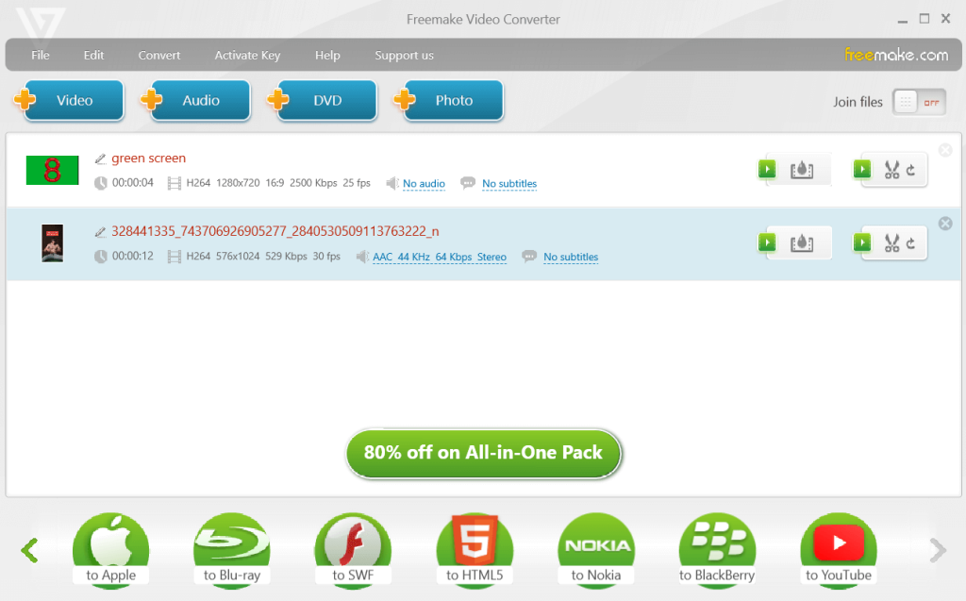Image resolution: width=966 pixels, height=601 pixels.
Task: Open watermark tool for green screen
Action: pos(802,170)
